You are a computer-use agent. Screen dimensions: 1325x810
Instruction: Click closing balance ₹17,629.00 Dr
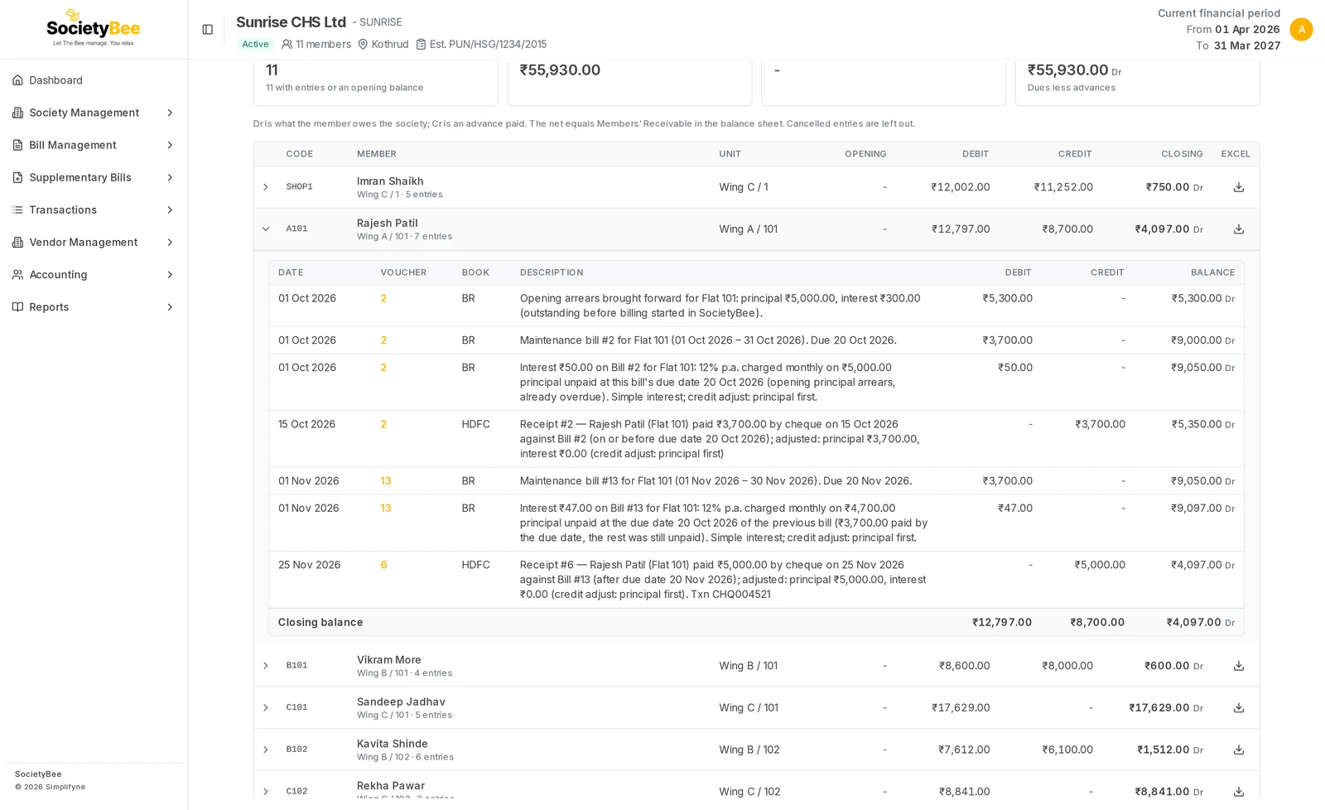pos(1165,708)
